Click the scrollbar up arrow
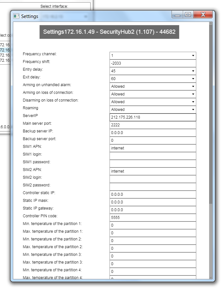The image size is (221, 288). [211, 24]
